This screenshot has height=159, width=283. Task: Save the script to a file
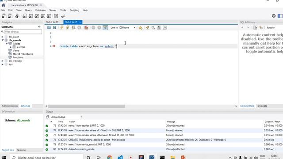click(x=55, y=27)
